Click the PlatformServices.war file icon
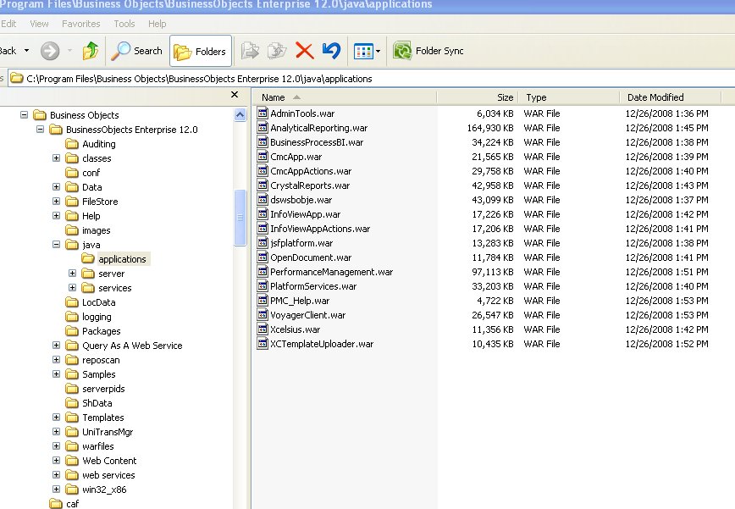 pyautogui.click(x=262, y=286)
